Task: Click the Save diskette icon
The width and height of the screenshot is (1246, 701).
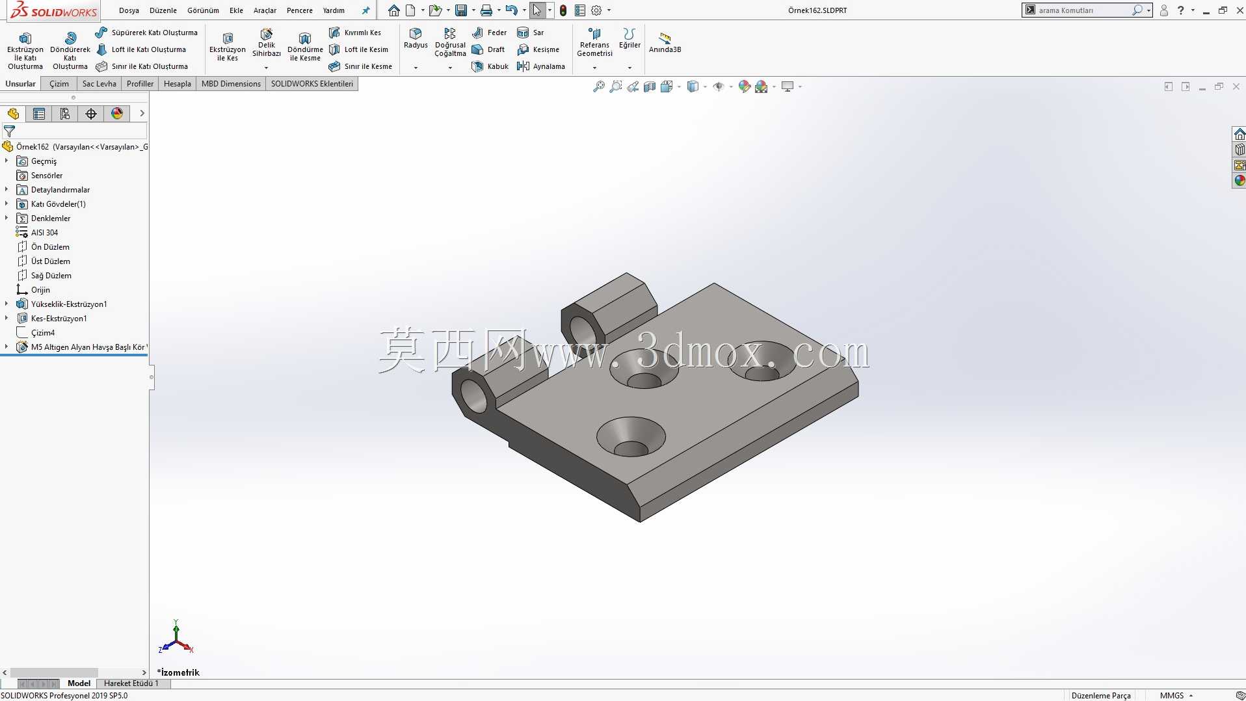Action: click(x=461, y=10)
